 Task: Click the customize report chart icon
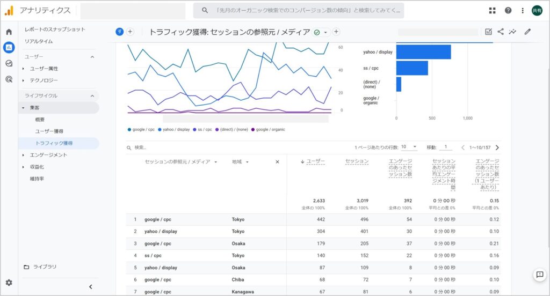pyautogui.click(x=488, y=32)
